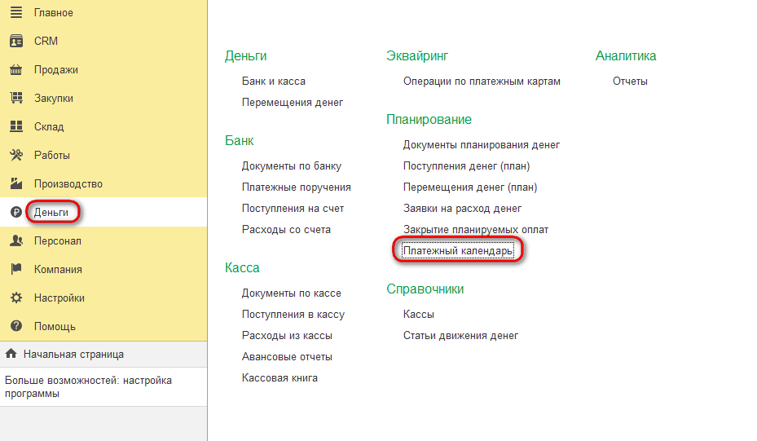Click the home icon of Начальная страница
757x441 pixels.
[11, 354]
